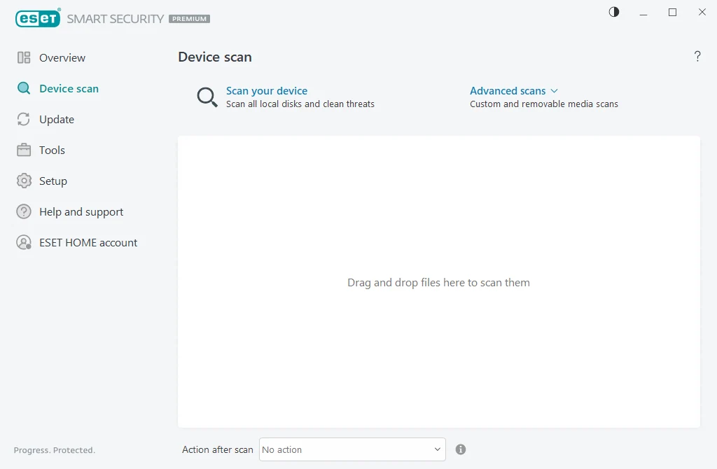
Task: Click the Update refresh arrows icon
Action: pos(24,119)
